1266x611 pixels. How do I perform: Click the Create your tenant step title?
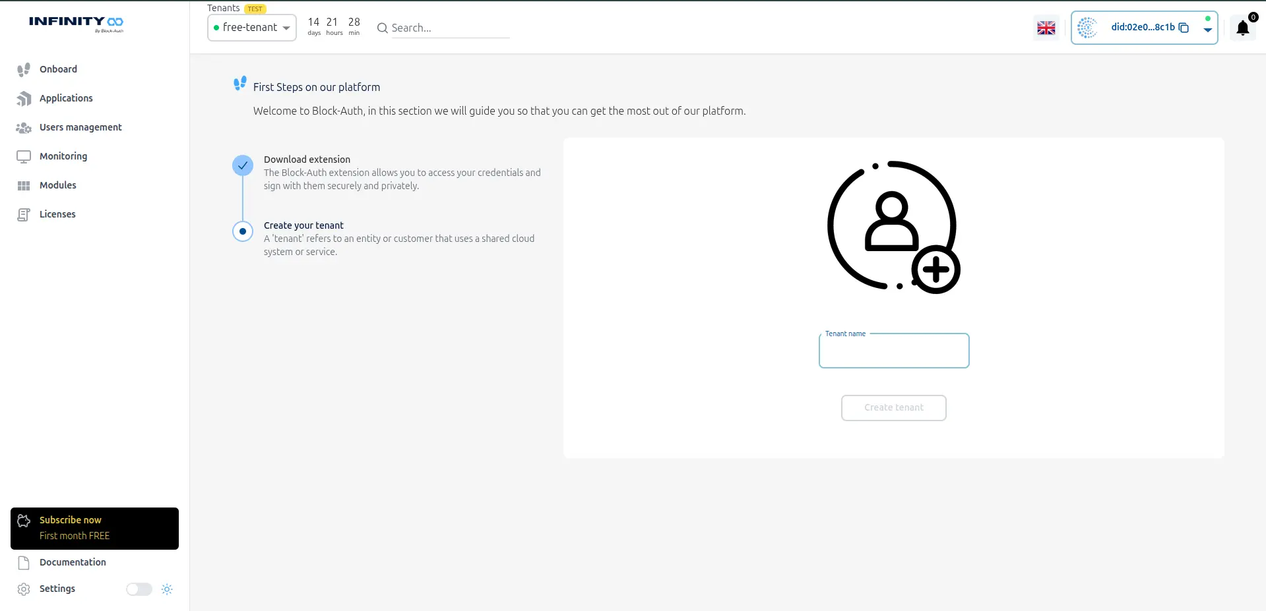pyautogui.click(x=303, y=225)
